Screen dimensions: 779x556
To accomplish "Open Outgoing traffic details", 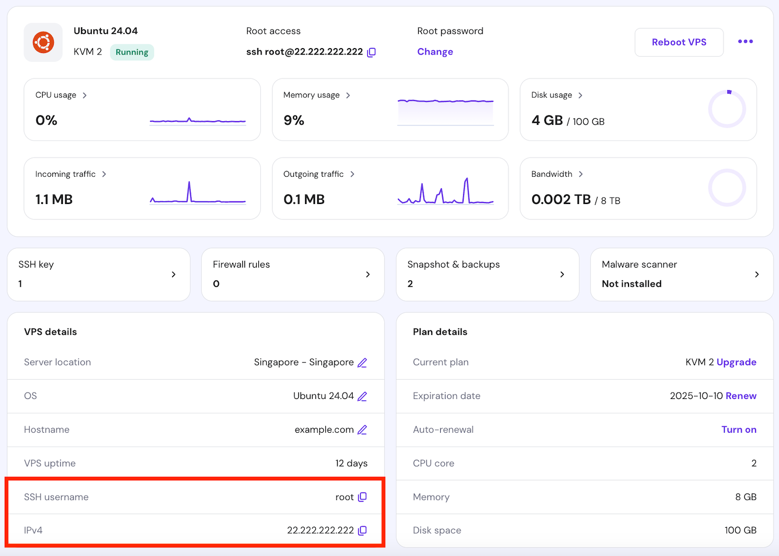I will [352, 174].
